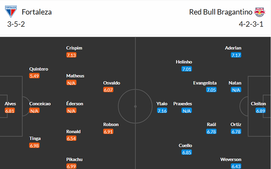Select striker Ytalo on the pitch
The height and width of the screenshot is (169, 271).
[162, 104]
